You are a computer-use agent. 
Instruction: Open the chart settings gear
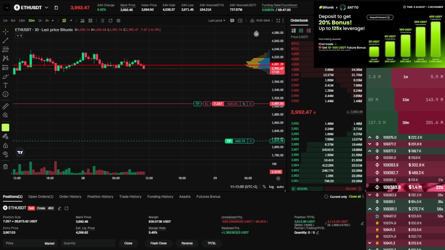click(119, 20)
